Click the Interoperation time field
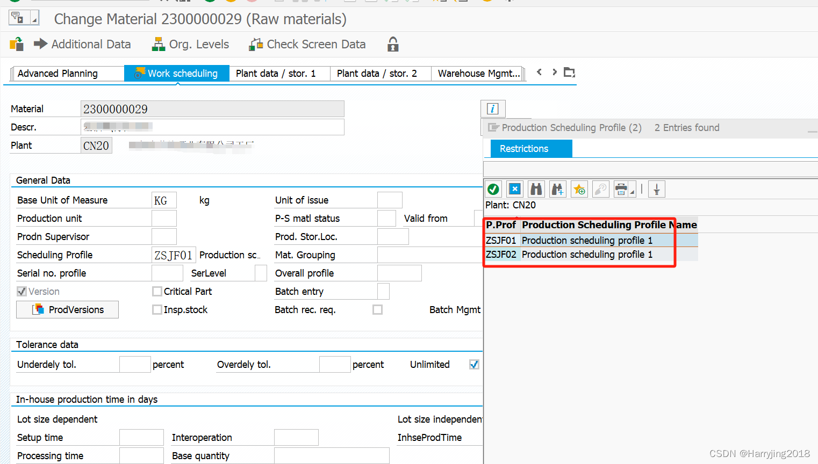This screenshot has height=464, width=818. click(x=296, y=438)
